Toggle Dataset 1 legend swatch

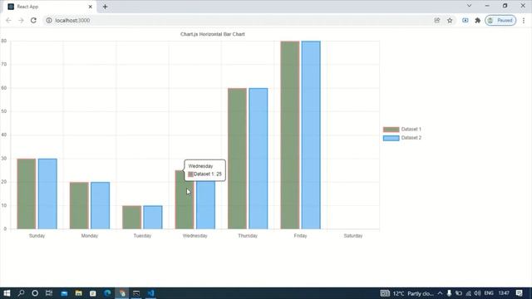point(391,130)
